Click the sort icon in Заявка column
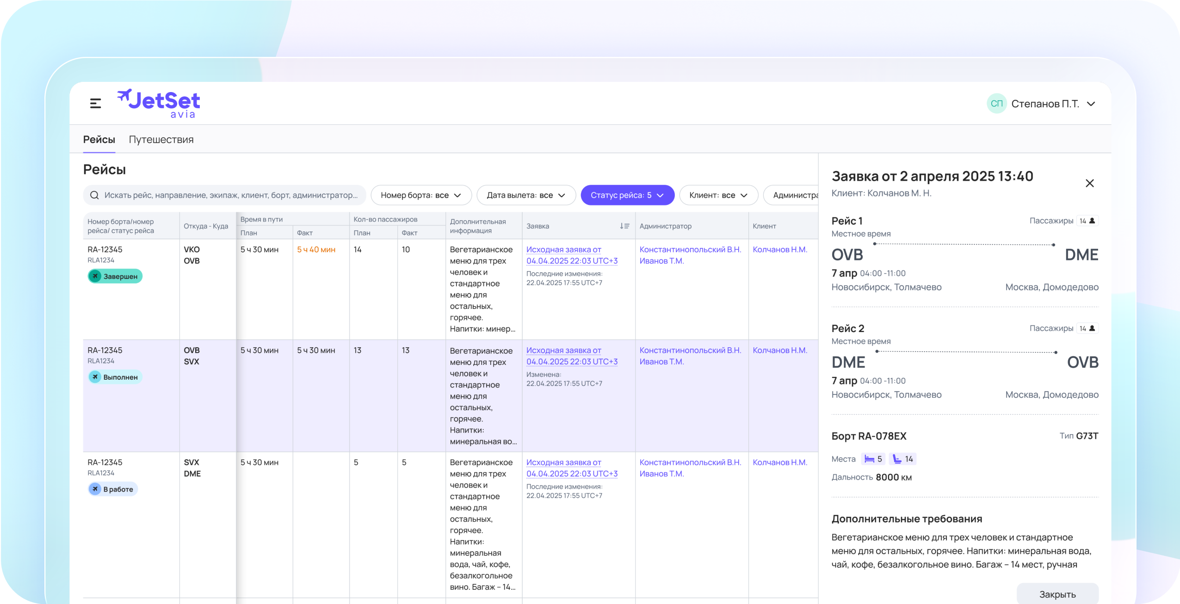The width and height of the screenshot is (1180, 604). pyautogui.click(x=624, y=226)
